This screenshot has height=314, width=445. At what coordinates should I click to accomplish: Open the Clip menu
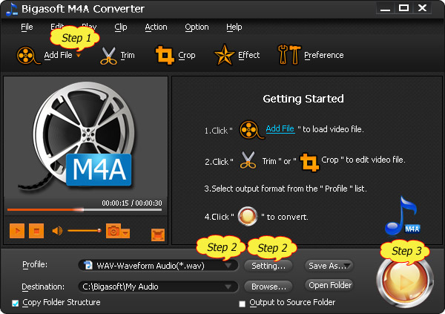tap(121, 27)
